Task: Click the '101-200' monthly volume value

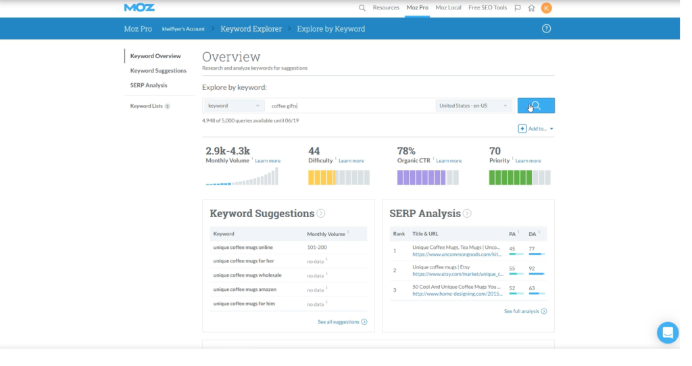Action: (317, 248)
